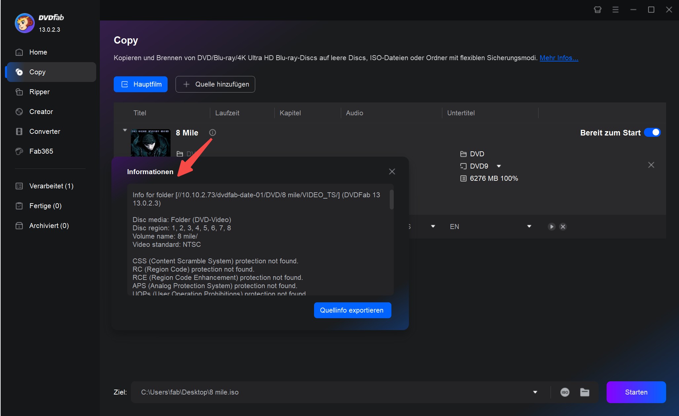Open the skin/theme icon in title bar
Image resolution: width=679 pixels, height=416 pixels.
pos(598,10)
